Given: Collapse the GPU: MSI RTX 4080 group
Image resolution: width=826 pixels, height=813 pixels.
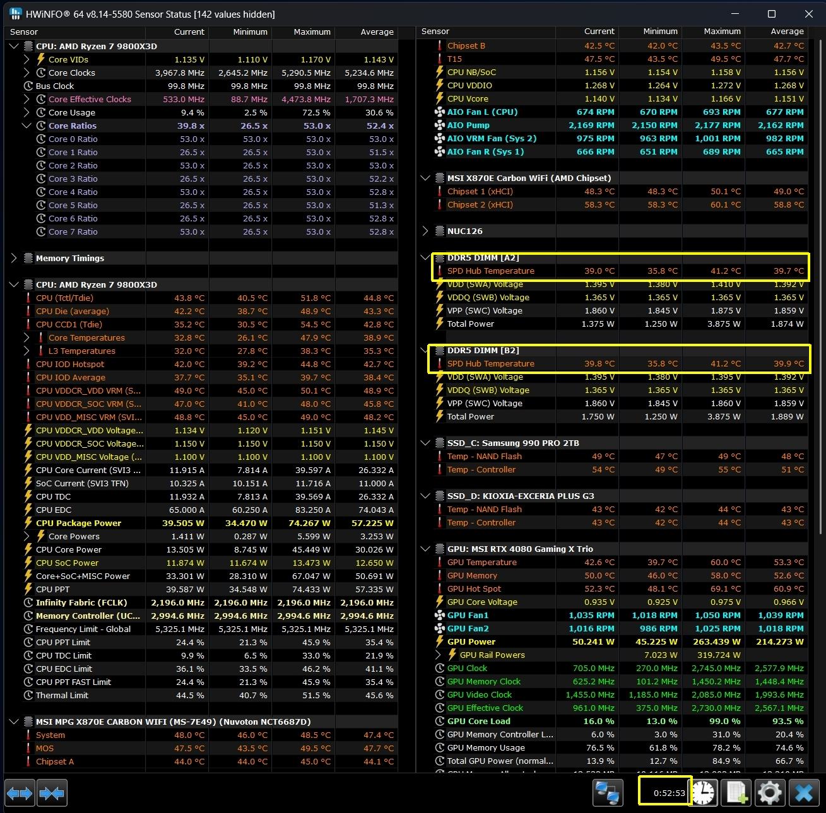Looking at the screenshot, I should pyautogui.click(x=425, y=549).
